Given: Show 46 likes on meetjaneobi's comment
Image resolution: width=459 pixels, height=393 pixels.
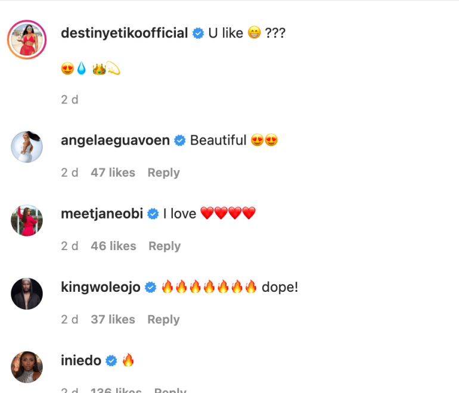Looking at the screenshot, I should (x=113, y=246).
